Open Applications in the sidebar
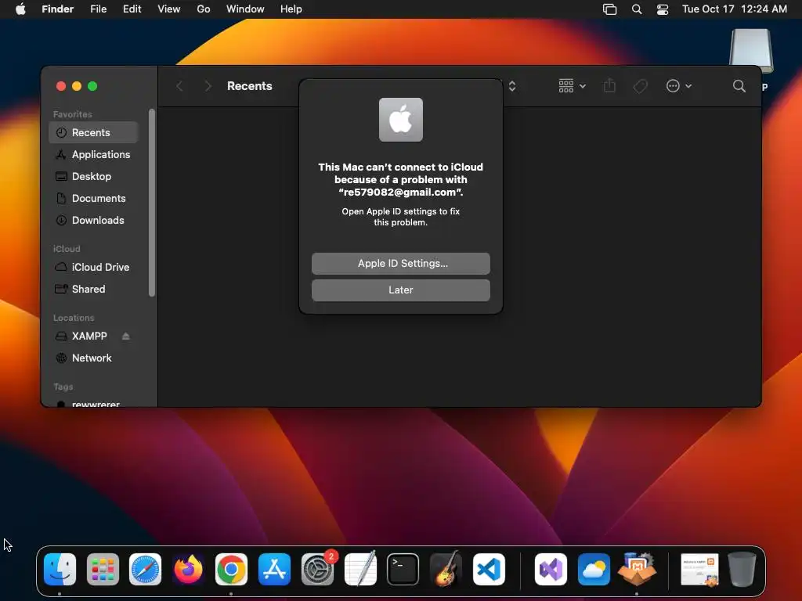This screenshot has width=802, height=601. [x=94, y=154]
